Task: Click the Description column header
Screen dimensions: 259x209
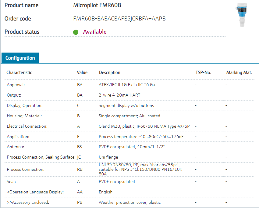Action: 109,72
